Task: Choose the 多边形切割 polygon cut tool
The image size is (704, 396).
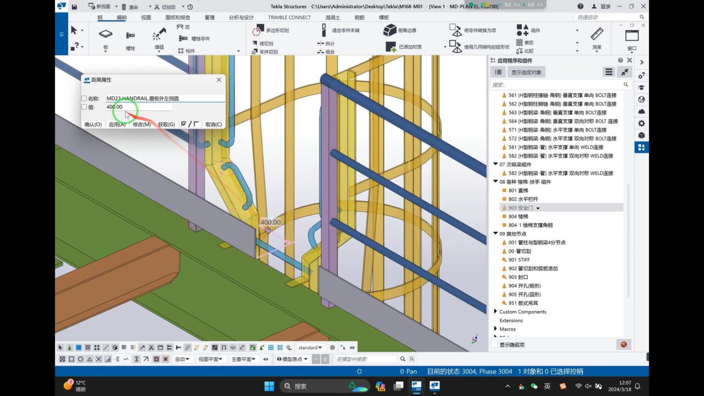Action: pos(270,30)
